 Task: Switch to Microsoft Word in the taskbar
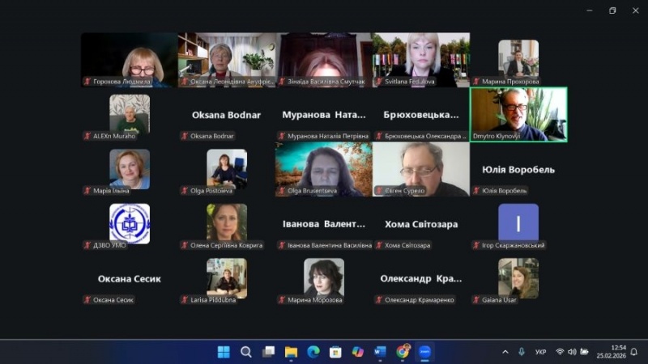[x=380, y=352]
